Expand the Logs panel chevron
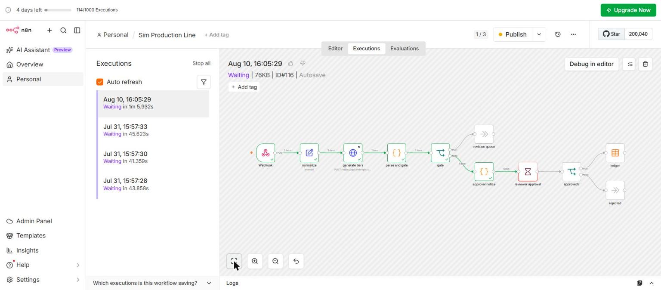Screen dimensions: 661x290 point(652,283)
